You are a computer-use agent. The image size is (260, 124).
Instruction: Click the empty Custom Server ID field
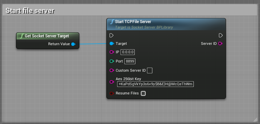[150, 70]
